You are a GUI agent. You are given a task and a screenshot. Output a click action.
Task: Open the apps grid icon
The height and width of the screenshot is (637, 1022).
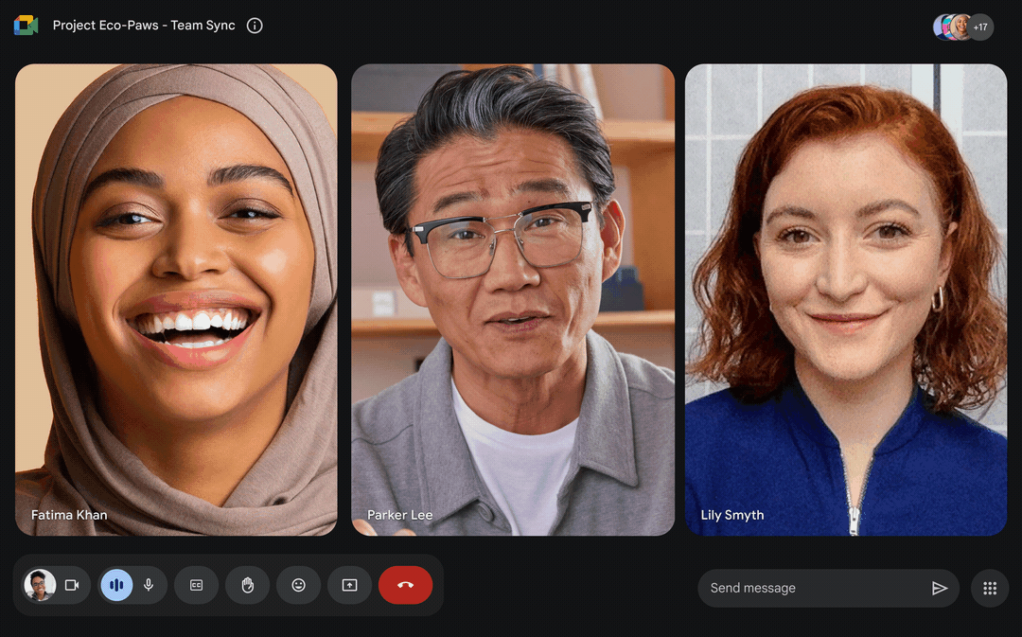(989, 588)
